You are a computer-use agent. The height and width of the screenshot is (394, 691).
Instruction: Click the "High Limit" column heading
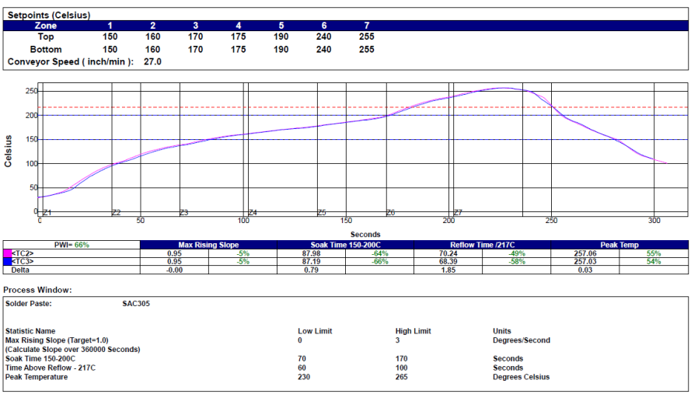(x=413, y=331)
